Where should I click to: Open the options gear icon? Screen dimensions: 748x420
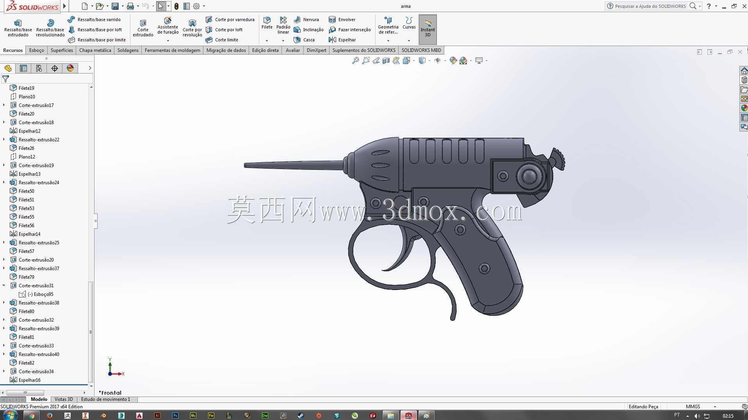pyautogui.click(x=196, y=6)
